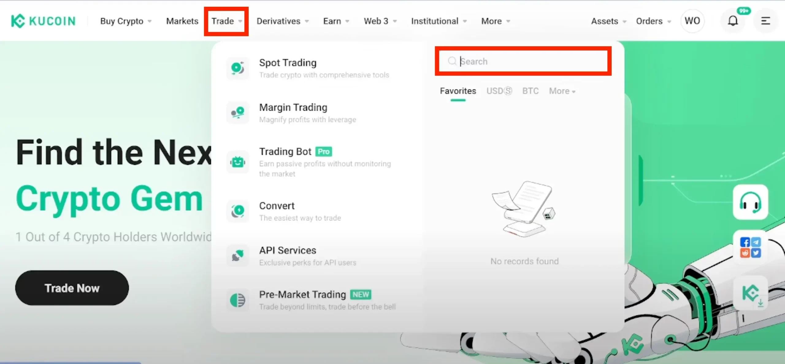Select the USD stablecoin tab
Viewport: 785px width, 364px height.
coord(499,91)
